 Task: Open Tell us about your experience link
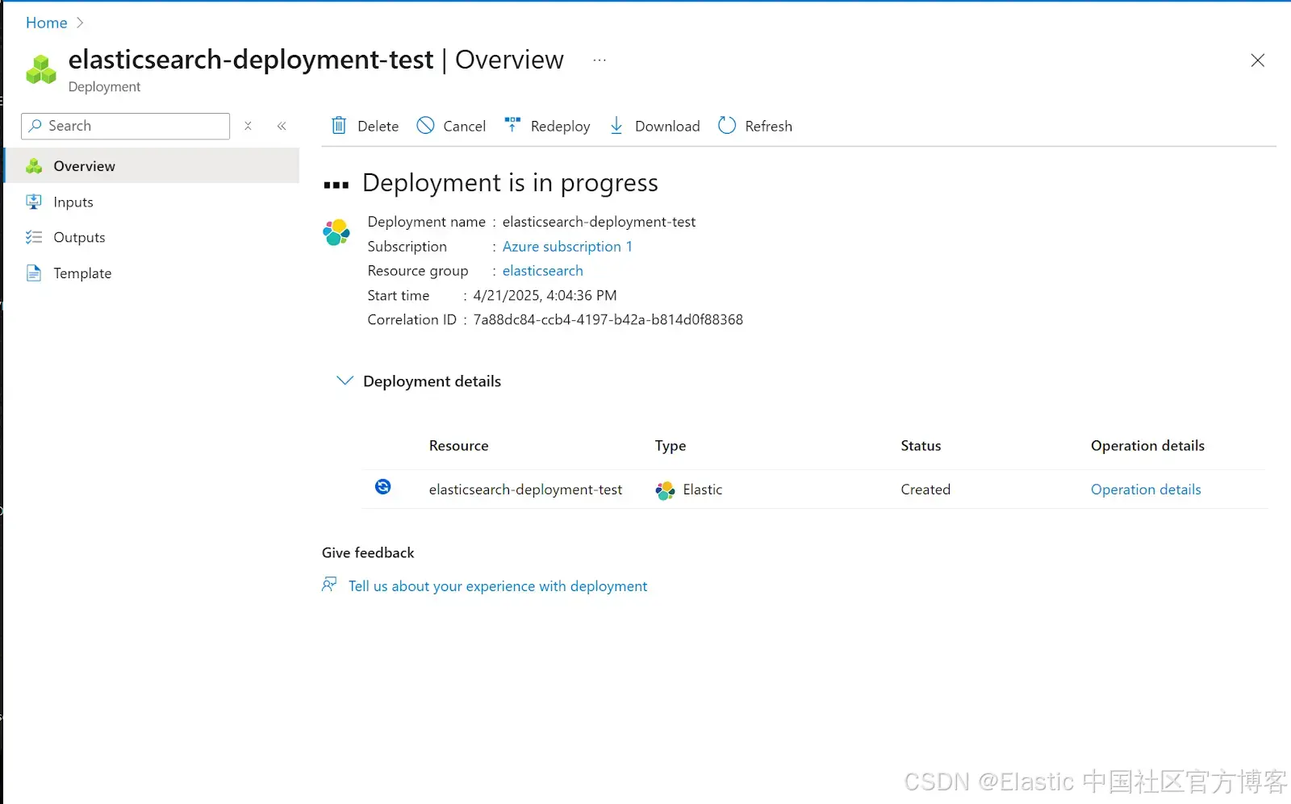[498, 586]
